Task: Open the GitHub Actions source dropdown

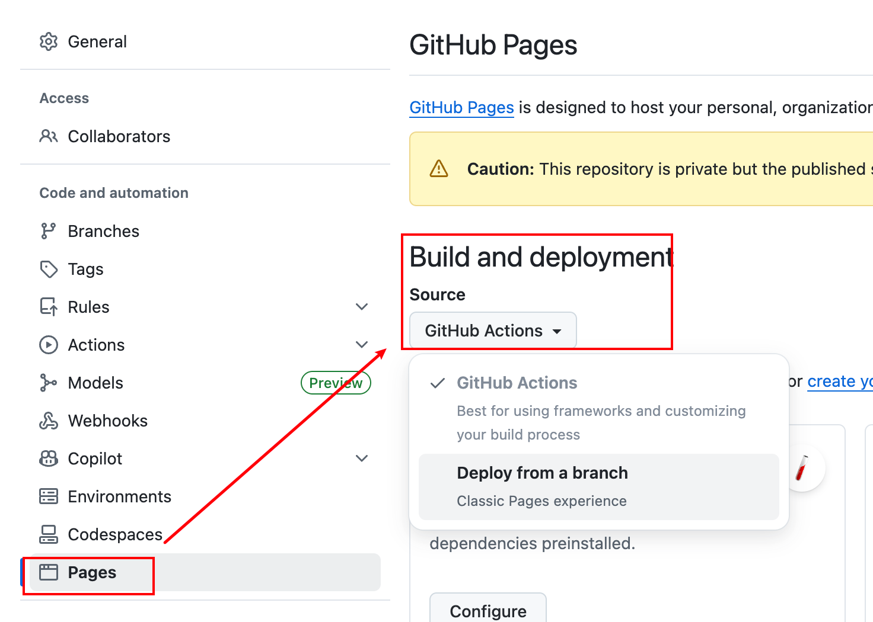Action: pyautogui.click(x=493, y=331)
